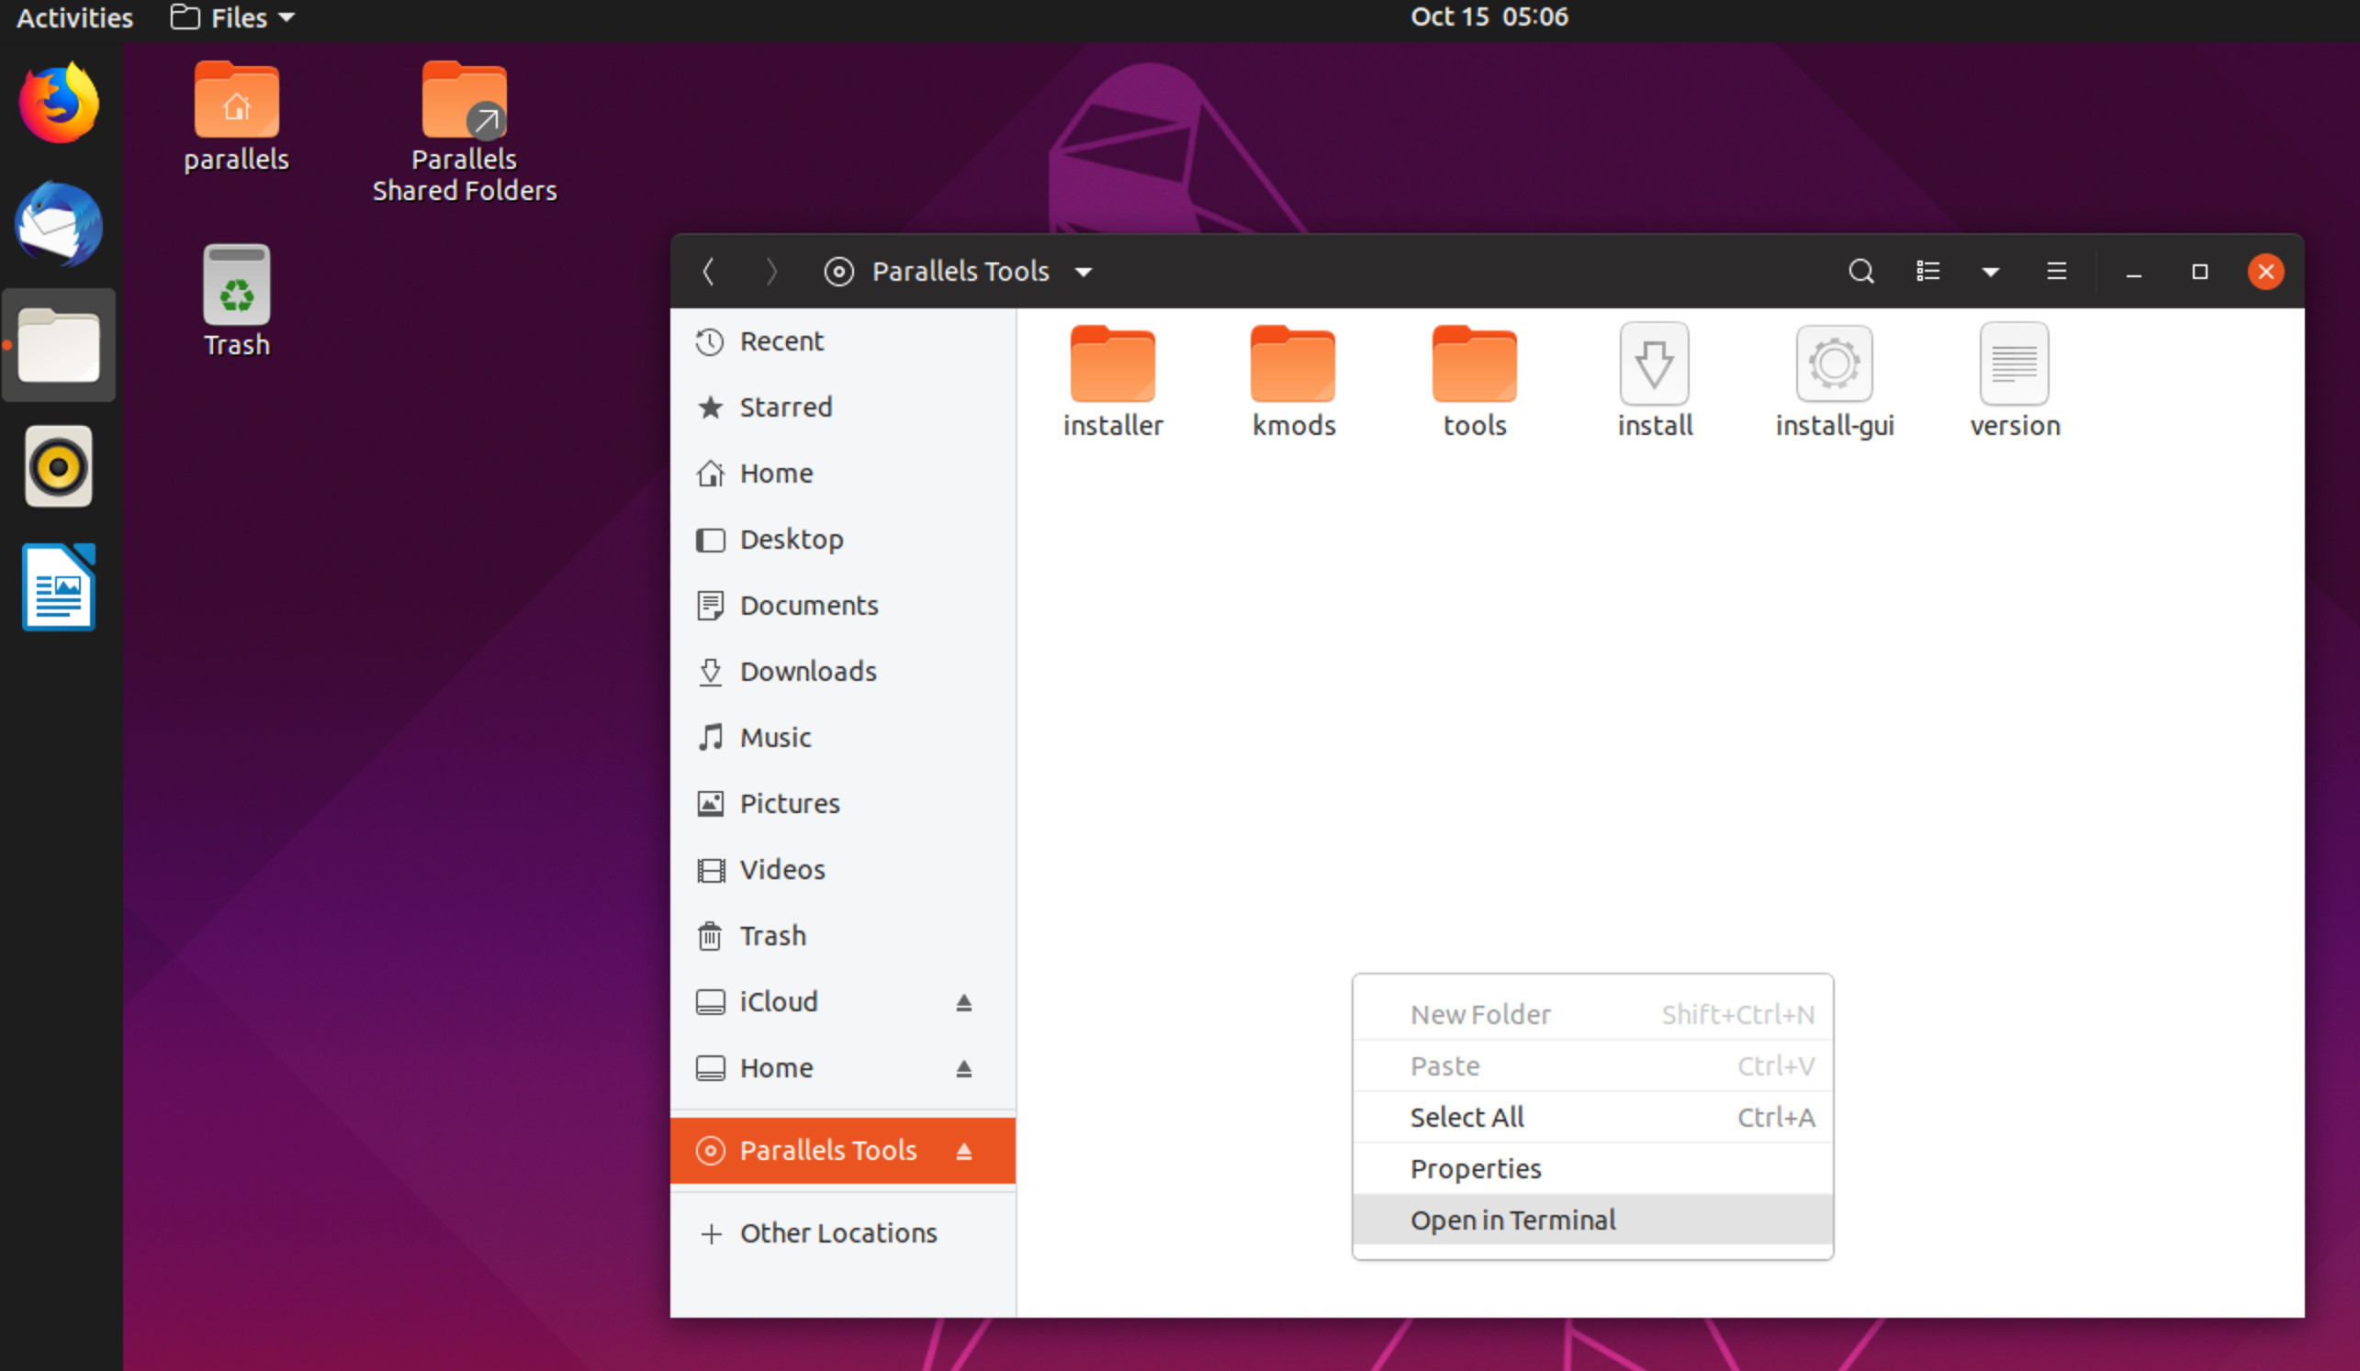Open the view options dropdown arrow
The image size is (2360, 1371).
point(1990,272)
